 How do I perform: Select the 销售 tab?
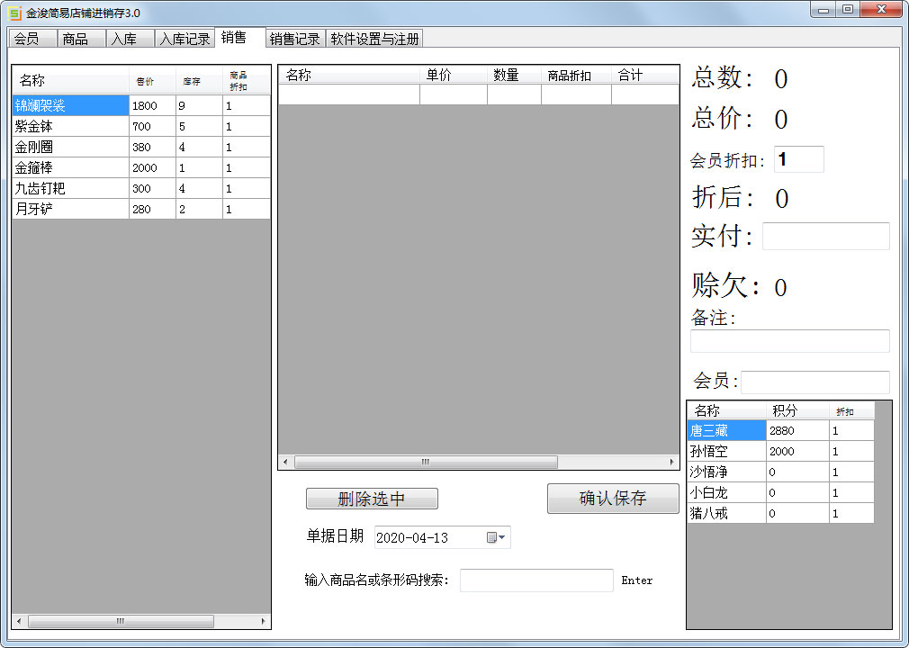240,37
